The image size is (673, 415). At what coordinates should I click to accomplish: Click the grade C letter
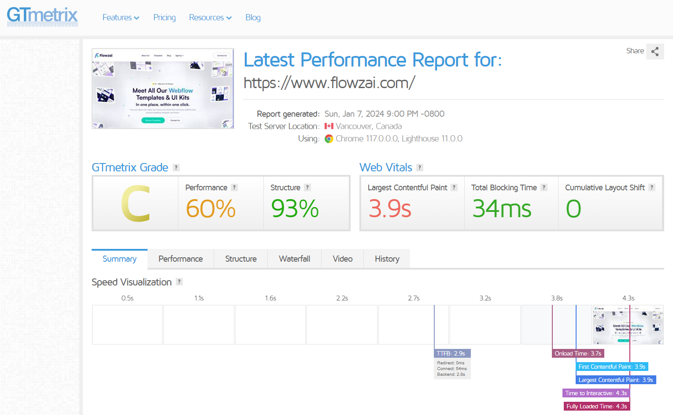(136, 204)
